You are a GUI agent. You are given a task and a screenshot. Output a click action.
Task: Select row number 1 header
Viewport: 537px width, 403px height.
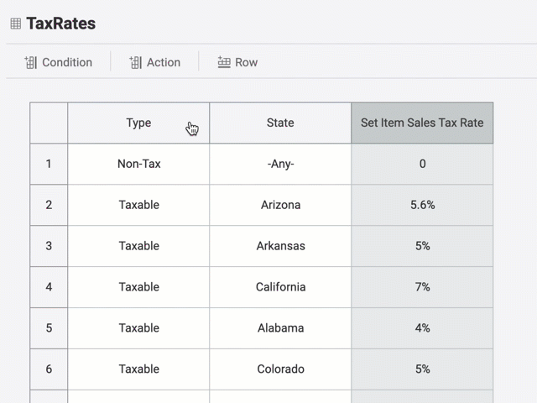[x=49, y=164]
